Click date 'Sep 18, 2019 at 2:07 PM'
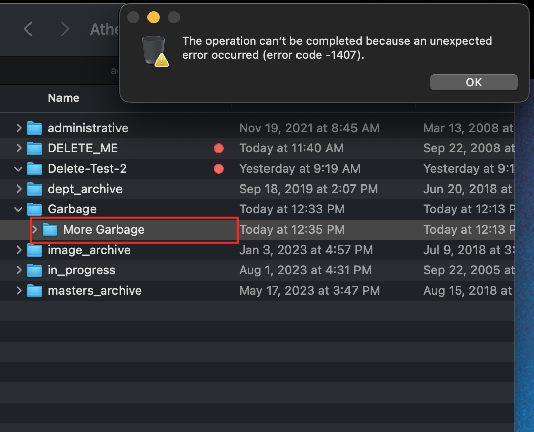This screenshot has height=432, width=534. pyautogui.click(x=309, y=189)
